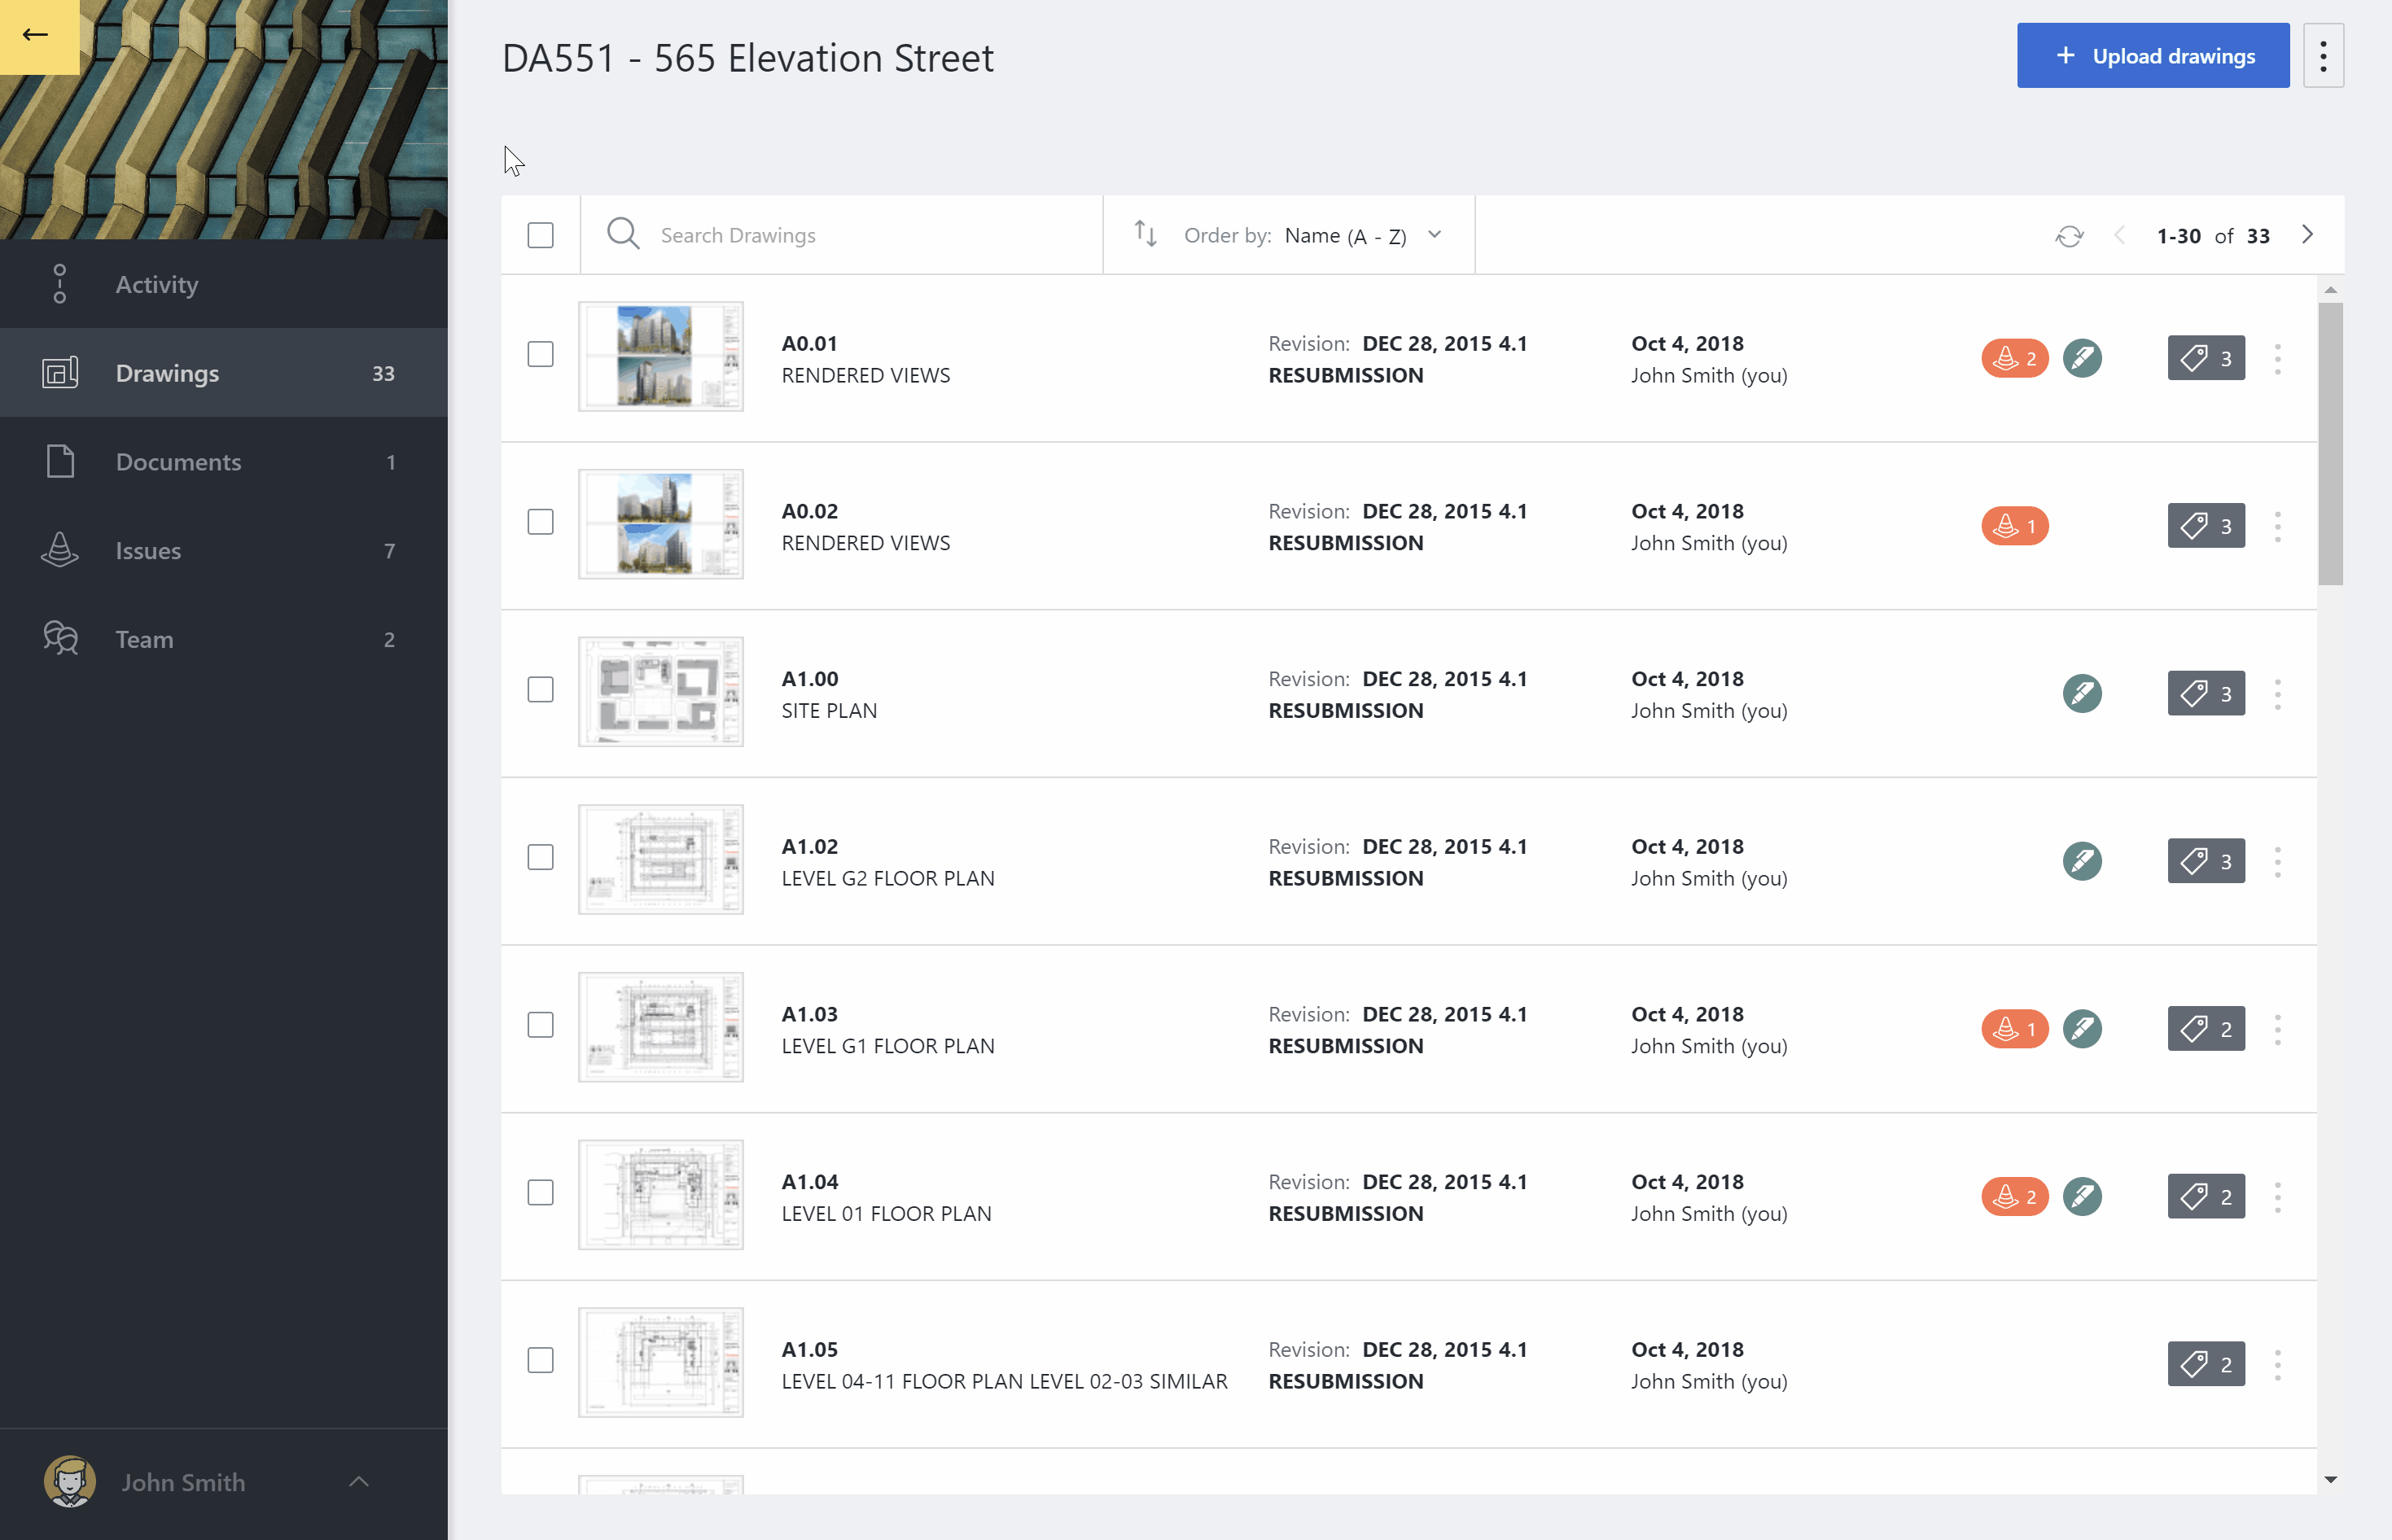Open the A0.01 rendered views thumbnail
Viewport: 2392px width, 1540px height.
(661, 357)
